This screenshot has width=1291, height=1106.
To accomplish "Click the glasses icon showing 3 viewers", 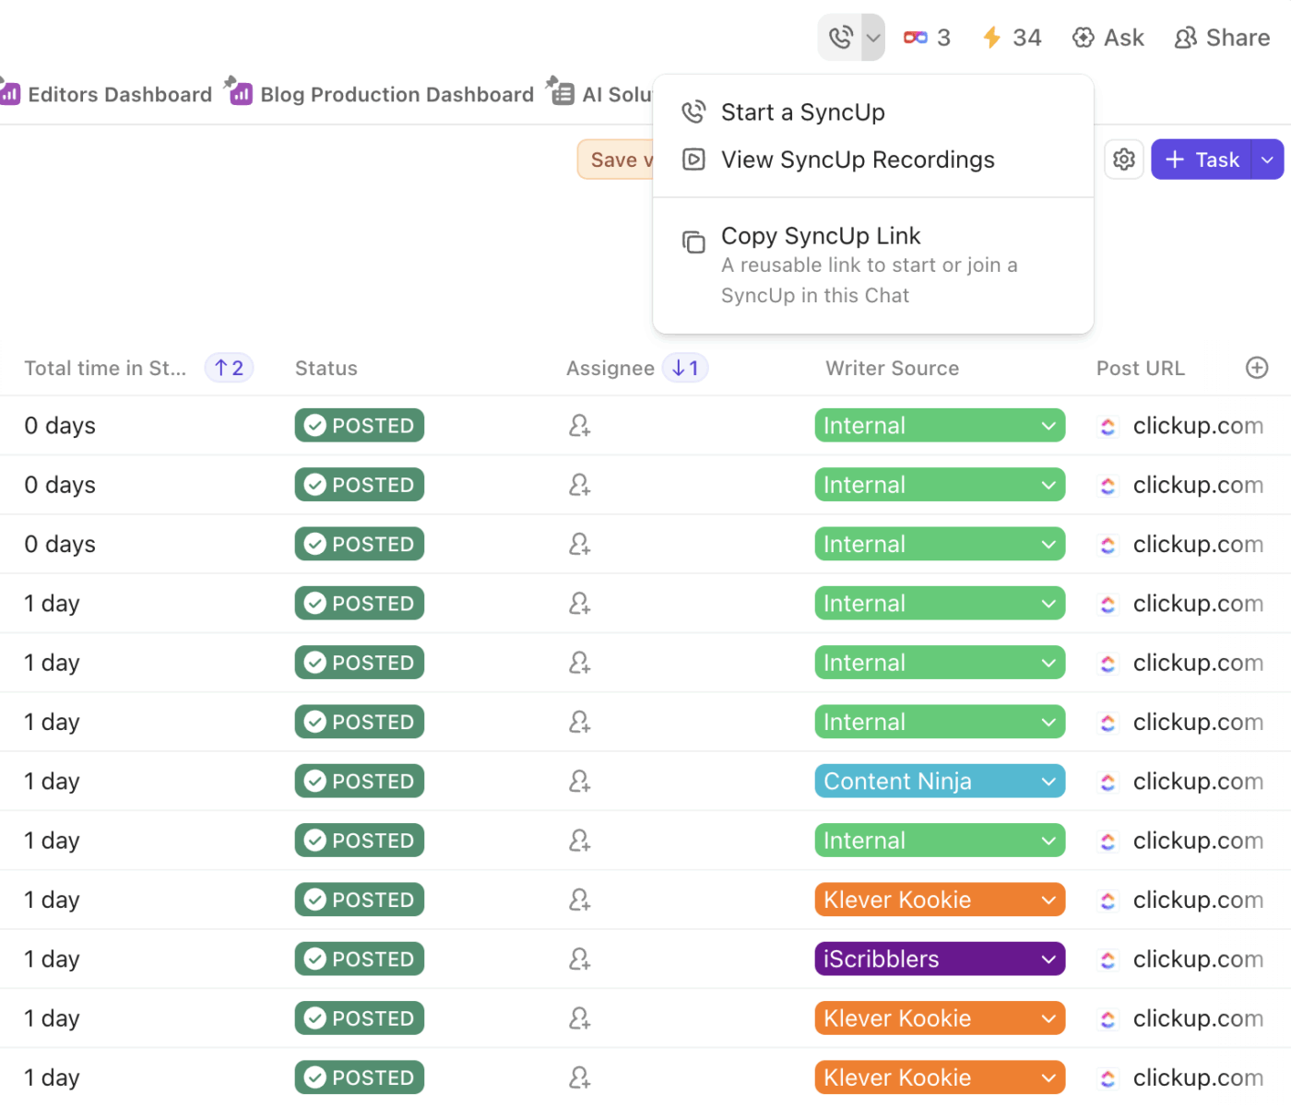I will [x=927, y=38].
